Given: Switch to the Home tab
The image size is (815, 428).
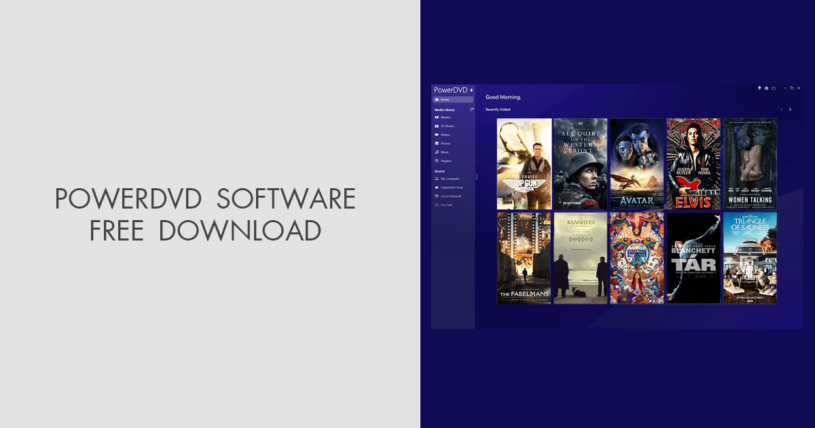Looking at the screenshot, I should [x=446, y=99].
